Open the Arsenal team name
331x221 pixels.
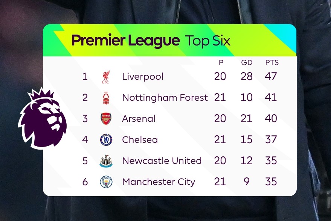[139, 119]
